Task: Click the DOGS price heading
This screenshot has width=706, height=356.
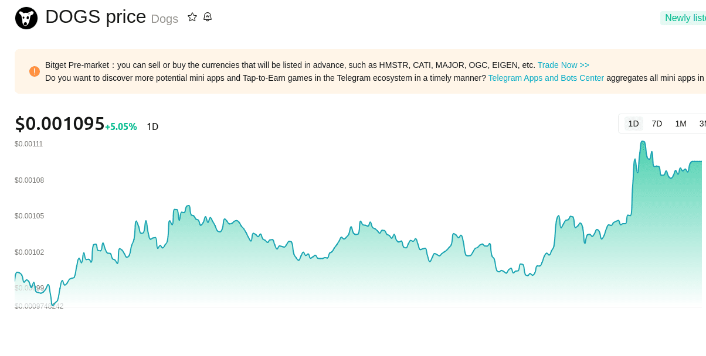Action: (96, 17)
